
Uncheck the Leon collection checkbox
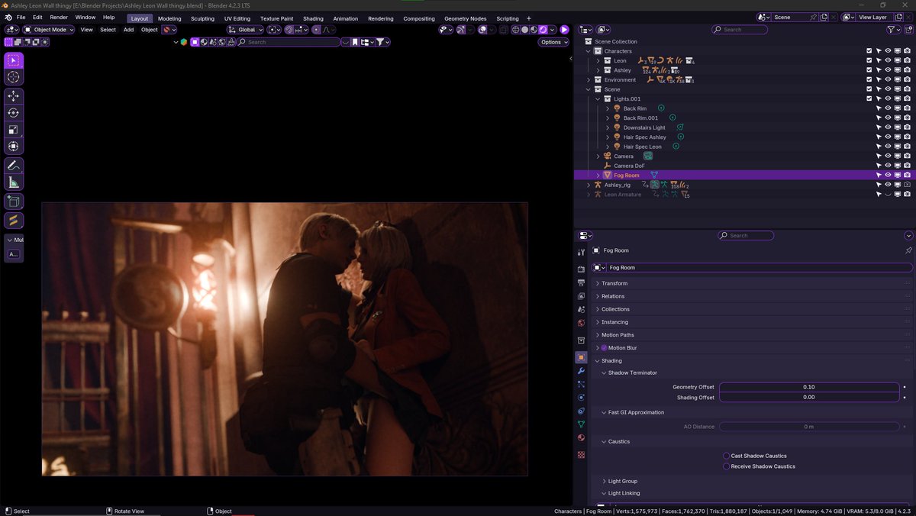(869, 60)
